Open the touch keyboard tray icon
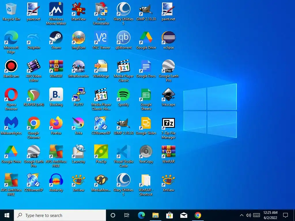Viewport: 295px width, 221px height. click(x=256, y=215)
